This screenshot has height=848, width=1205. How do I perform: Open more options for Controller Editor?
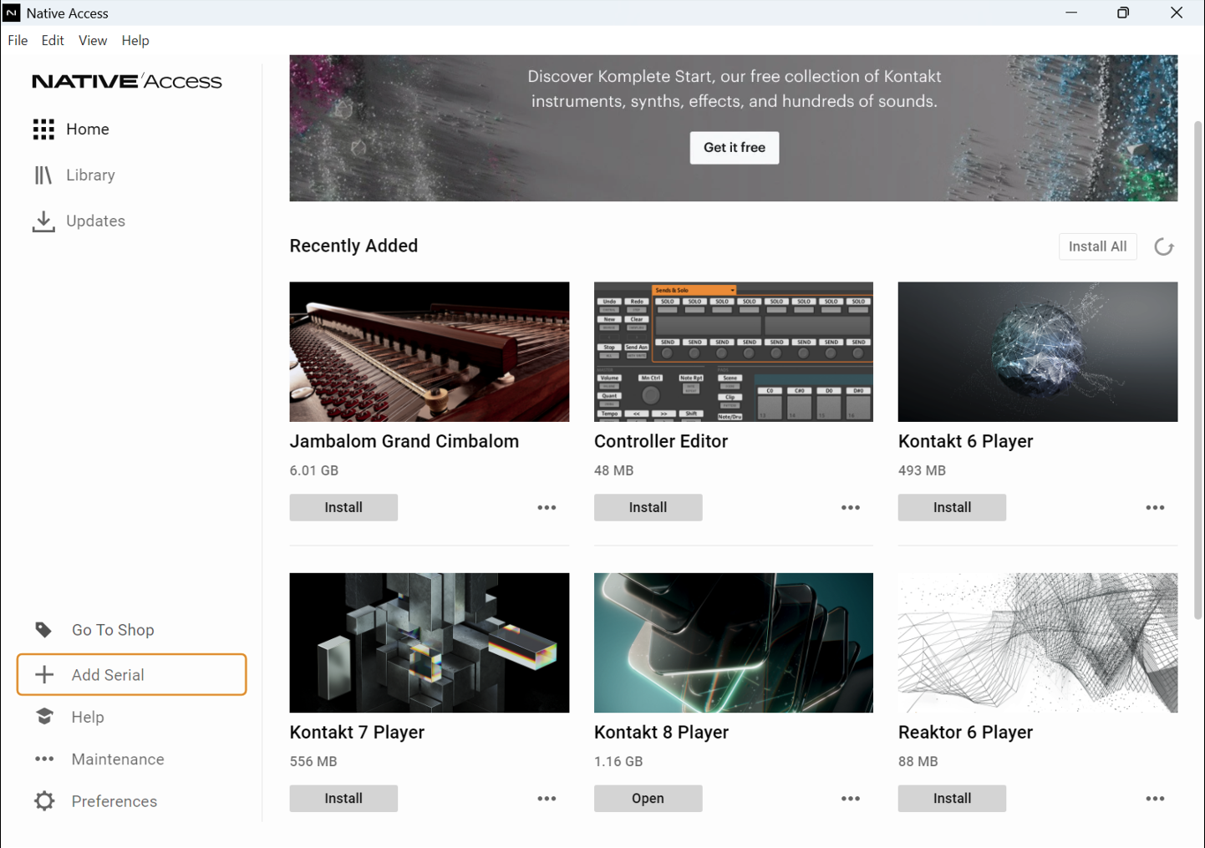851,507
